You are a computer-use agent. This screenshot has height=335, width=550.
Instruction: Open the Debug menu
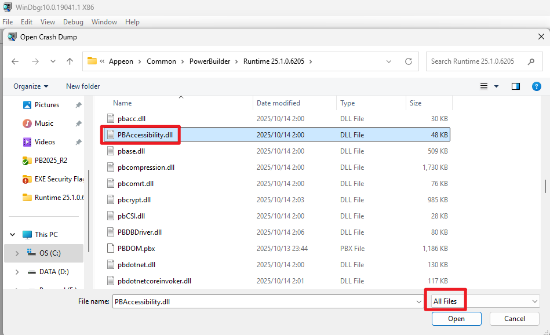pos(73,22)
